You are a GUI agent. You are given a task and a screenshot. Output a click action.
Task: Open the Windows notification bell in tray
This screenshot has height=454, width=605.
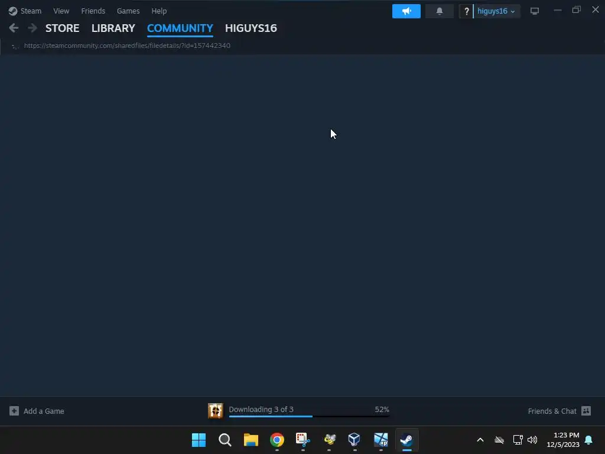(x=589, y=440)
